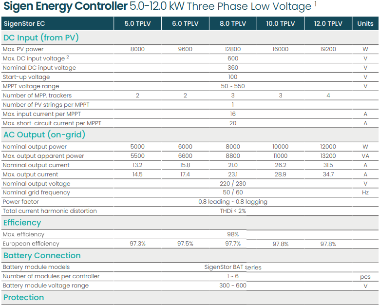Select the 19200 Max. PV power value
Viewport: 379px width, 306px height.
328,49
